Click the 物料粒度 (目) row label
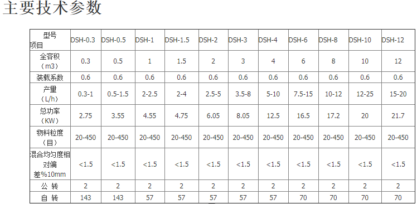 50,137
